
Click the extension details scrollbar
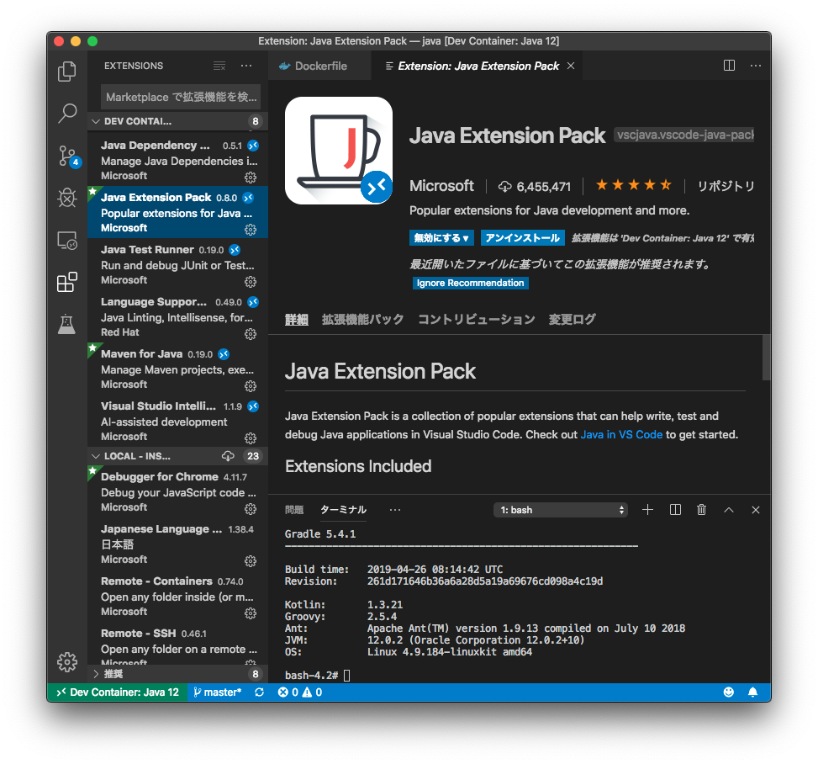coord(766,358)
